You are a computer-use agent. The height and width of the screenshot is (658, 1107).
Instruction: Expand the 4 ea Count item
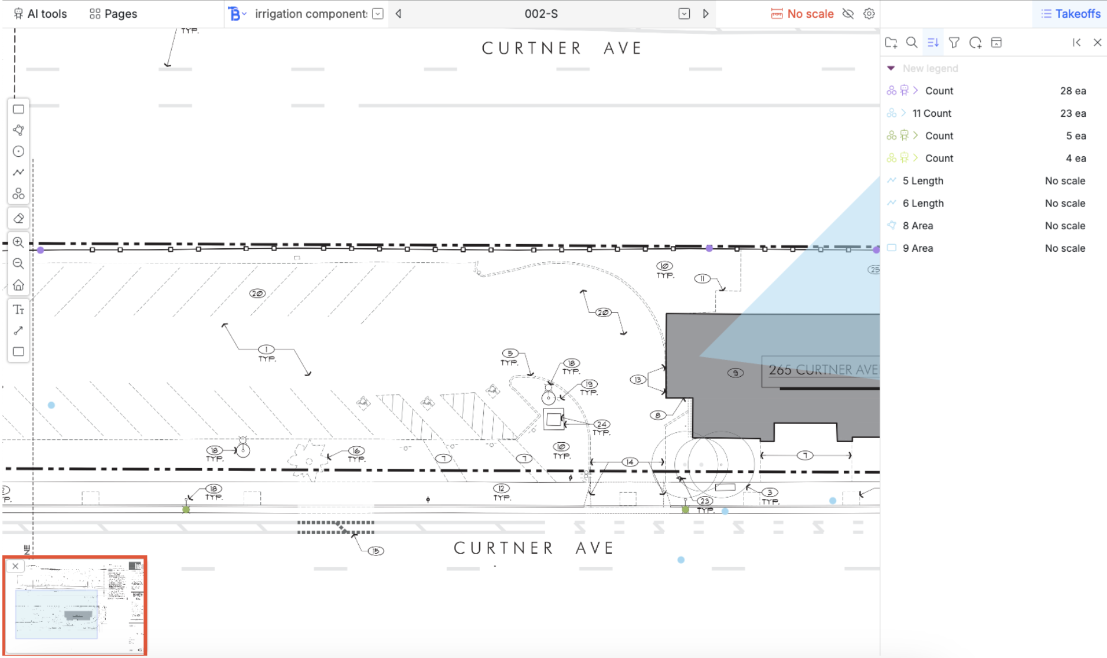(916, 157)
